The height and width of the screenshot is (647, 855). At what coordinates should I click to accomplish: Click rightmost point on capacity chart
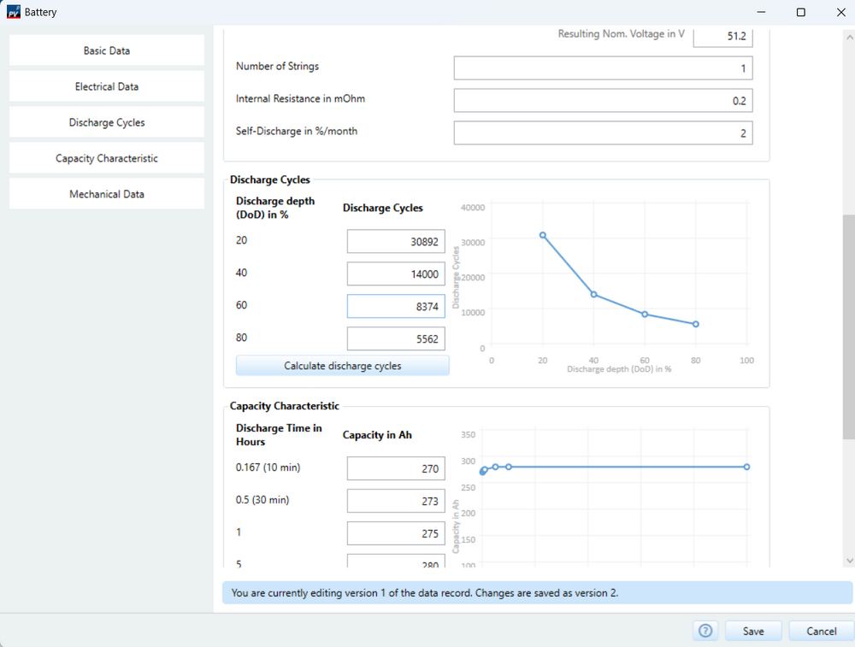[746, 468]
